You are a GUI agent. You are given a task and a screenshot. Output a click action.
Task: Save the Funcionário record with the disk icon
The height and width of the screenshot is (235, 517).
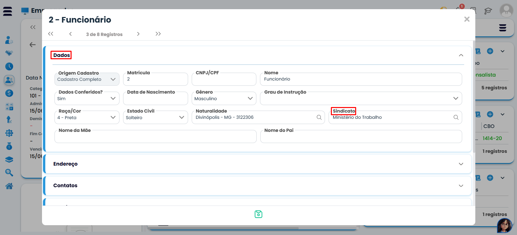pyautogui.click(x=258, y=214)
